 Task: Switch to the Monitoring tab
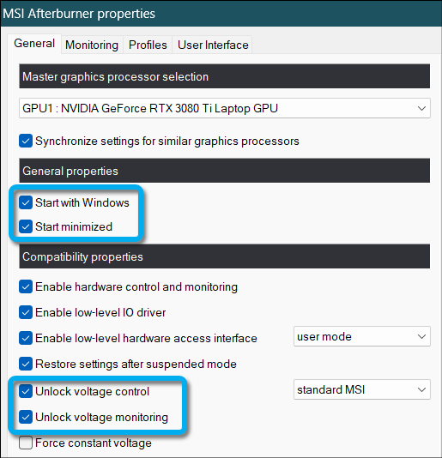pyautogui.click(x=92, y=45)
